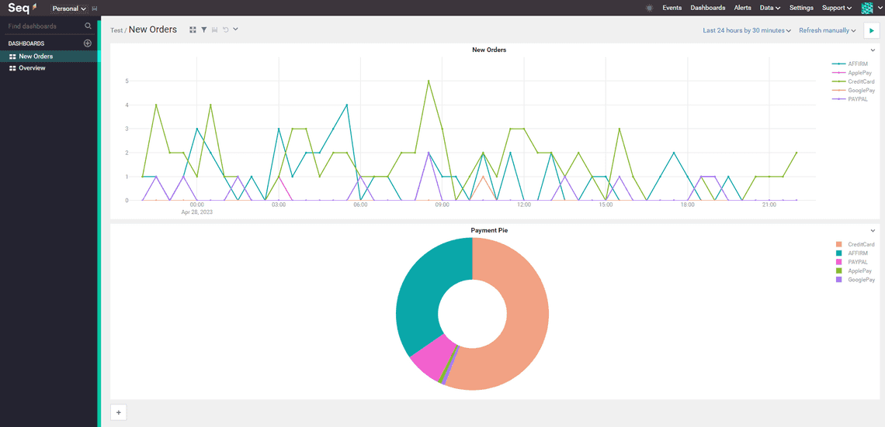Image resolution: width=885 pixels, height=427 pixels.
Task: Open the Refresh manually dropdown
Action: (827, 31)
